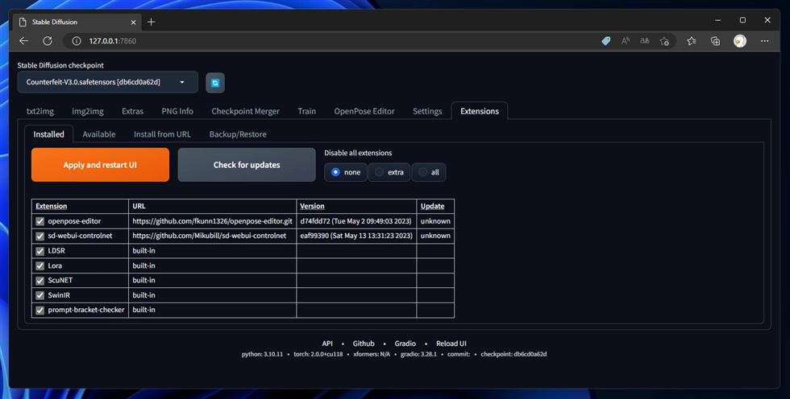Open the browser settings and more menu
This screenshot has height=399, width=790.
pyautogui.click(x=765, y=41)
